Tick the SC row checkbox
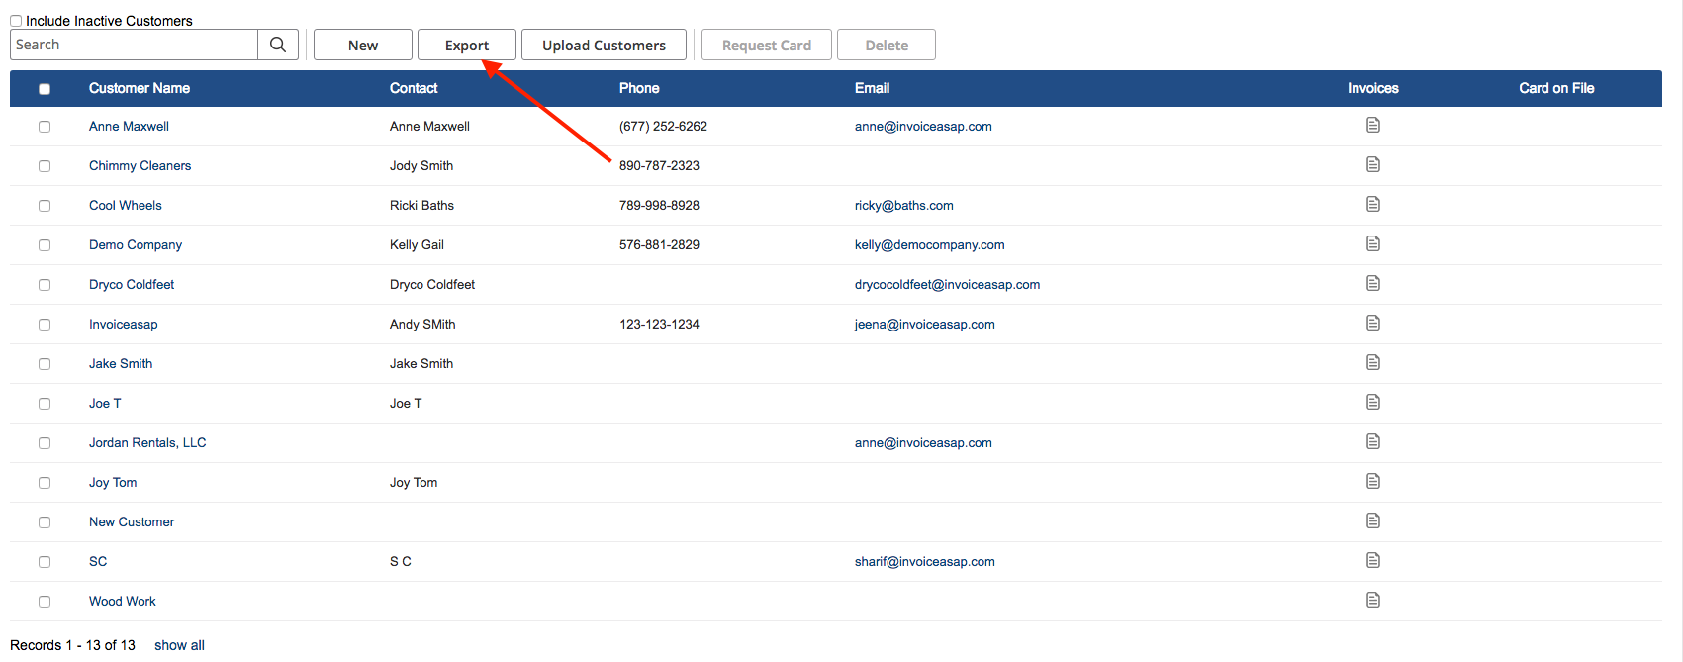The width and height of the screenshot is (1683, 662). pos(45,562)
